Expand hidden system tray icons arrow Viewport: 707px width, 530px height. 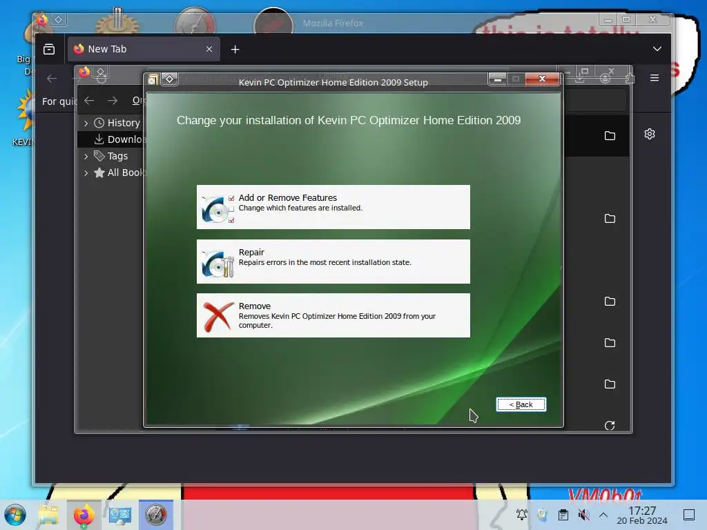(603, 515)
